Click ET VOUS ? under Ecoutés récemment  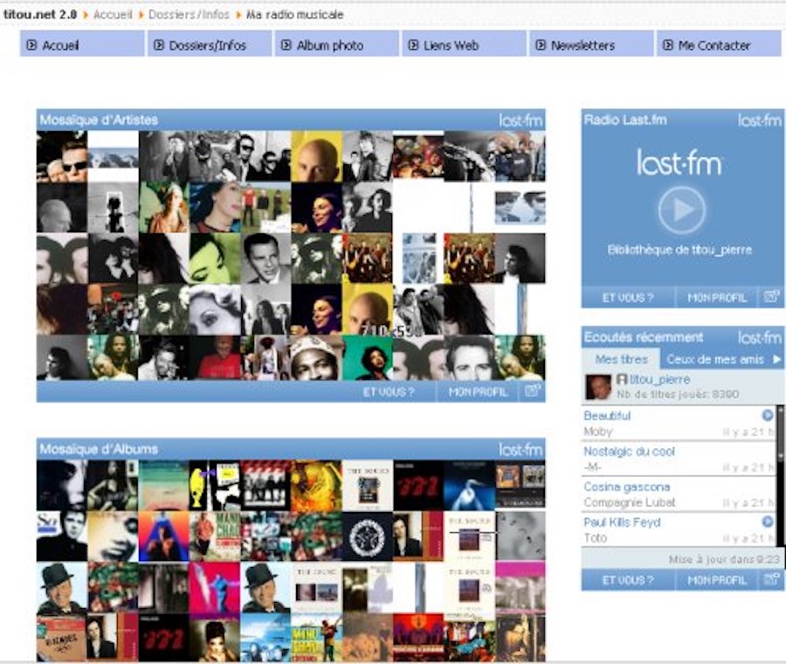click(628, 580)
